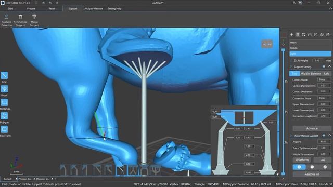Select the Heavy support profile
This screenshot has height=187, width=333.
point(310,43)
